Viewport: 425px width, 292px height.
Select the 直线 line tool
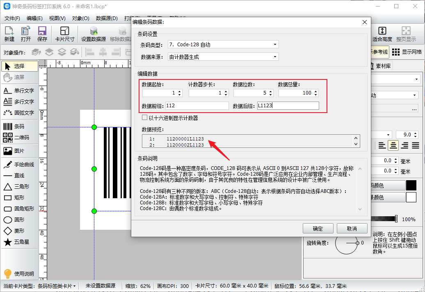tap(20, 176)
